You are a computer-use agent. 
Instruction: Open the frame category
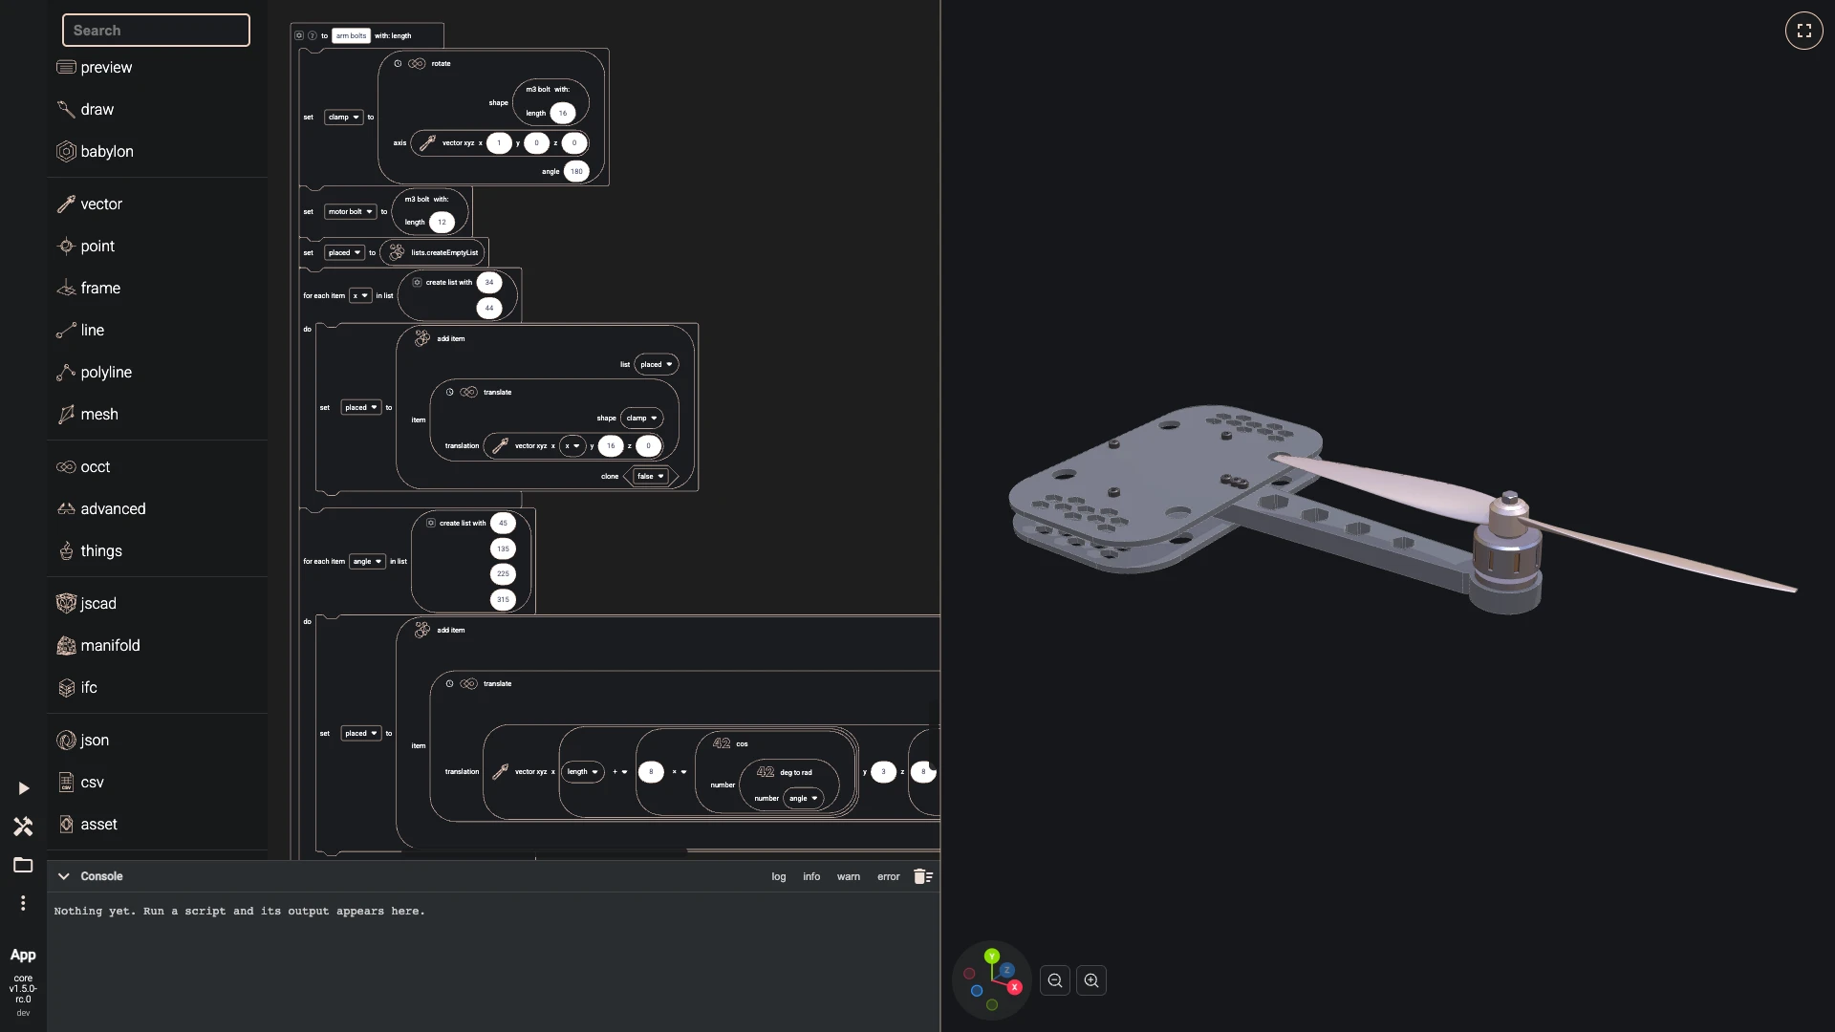[x=157, y=288]
